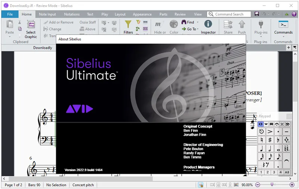Click the Go To button
Image resolution: width=299 pixels, height=189 pixels.
pos(190,29)
